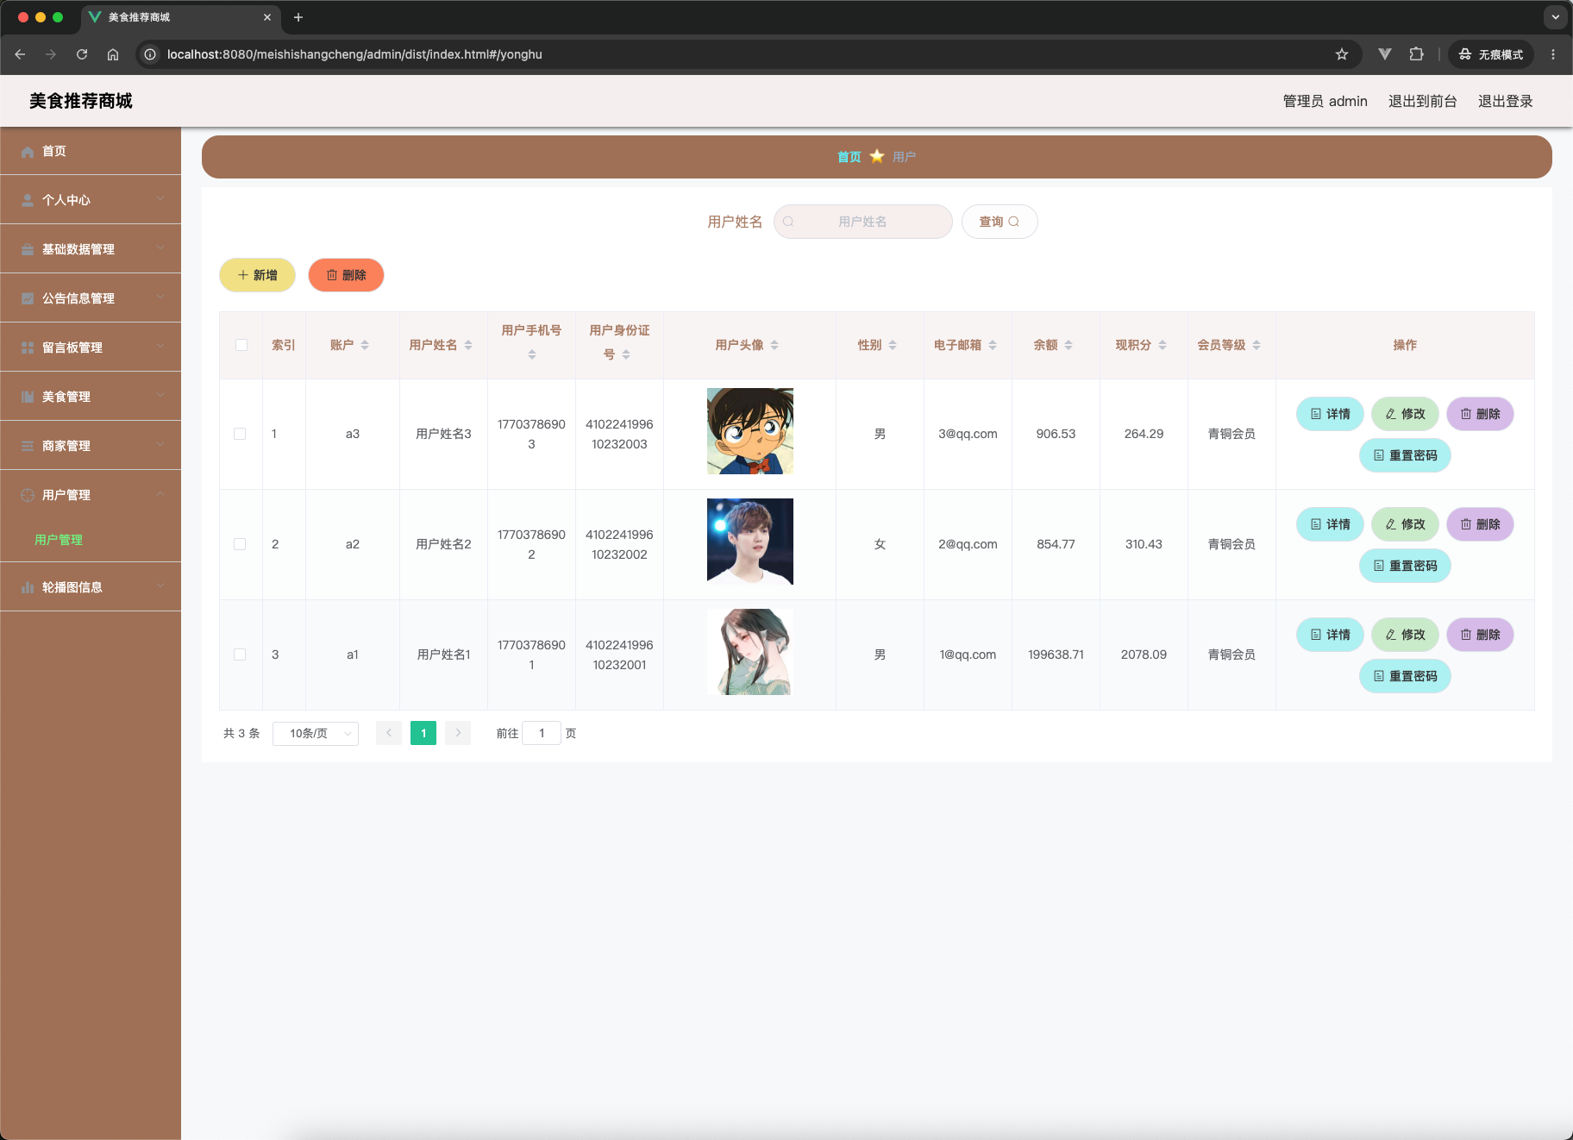Expand the 公告信息管理 sidebar menu

91,298
